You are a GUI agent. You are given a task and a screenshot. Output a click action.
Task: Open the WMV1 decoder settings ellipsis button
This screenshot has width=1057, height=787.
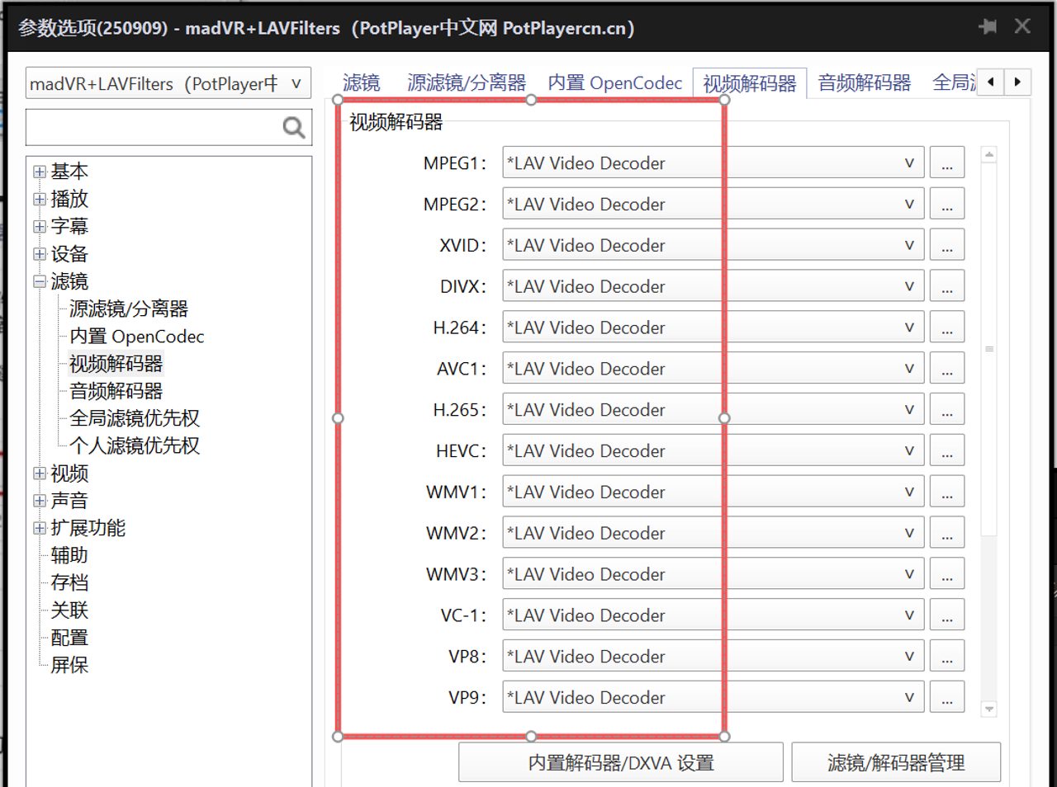[x=947, y=492]
